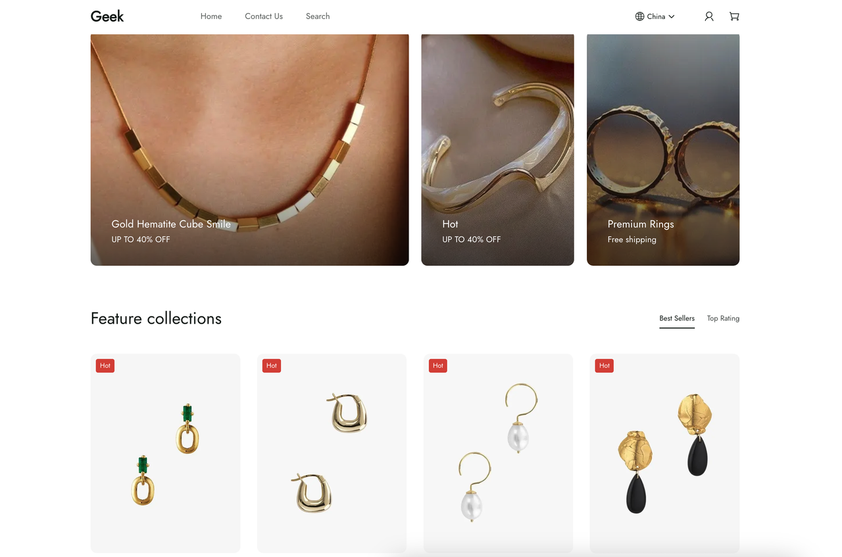
Task: View the emerald gold link earrings product
Action: (x=166, y=454)
